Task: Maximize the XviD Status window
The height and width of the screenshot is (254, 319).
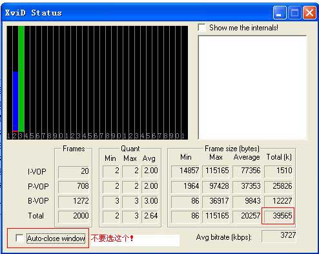Action: pyautogui.click(x=294, y=13)
